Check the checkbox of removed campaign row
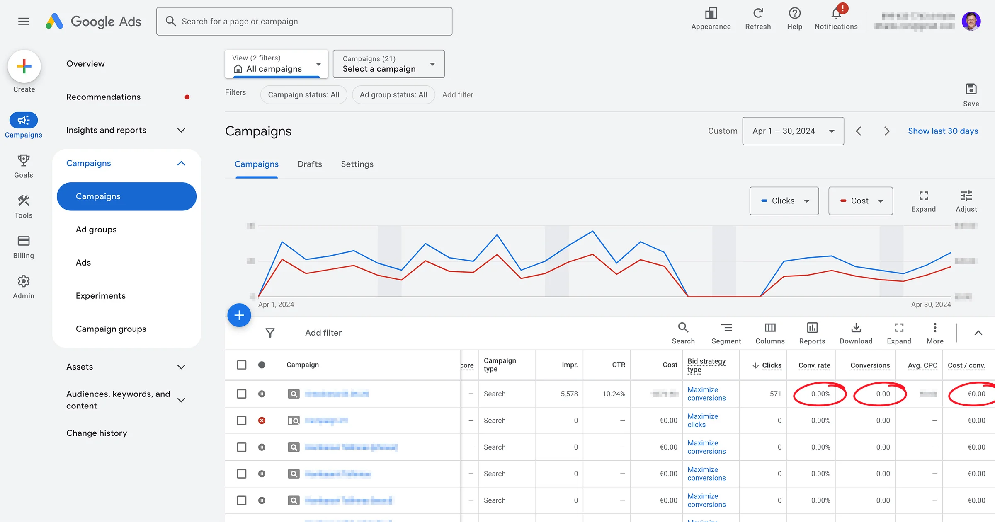 tap(242, 420)
